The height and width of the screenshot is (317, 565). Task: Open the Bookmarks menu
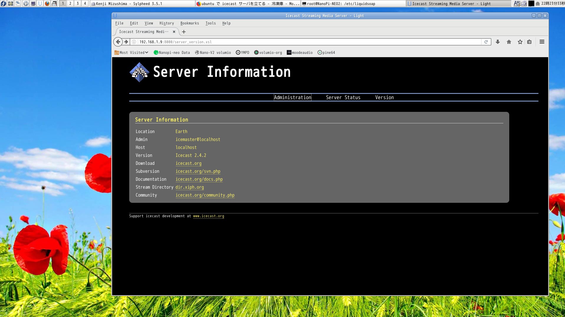pos(190,23)
